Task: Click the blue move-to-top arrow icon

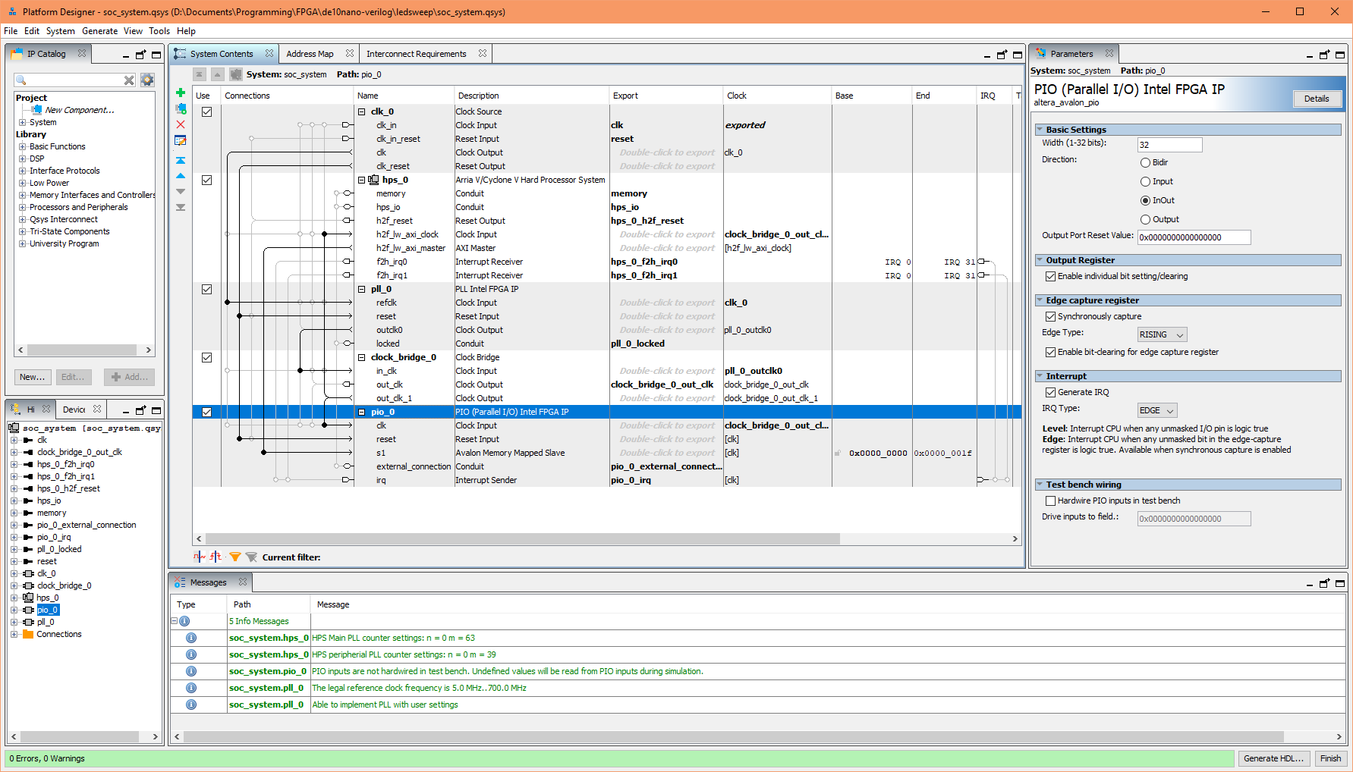Action: [181, 160]
